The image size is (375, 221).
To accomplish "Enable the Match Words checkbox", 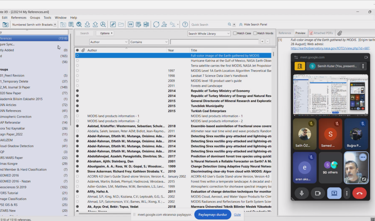I will pos(255,33).
